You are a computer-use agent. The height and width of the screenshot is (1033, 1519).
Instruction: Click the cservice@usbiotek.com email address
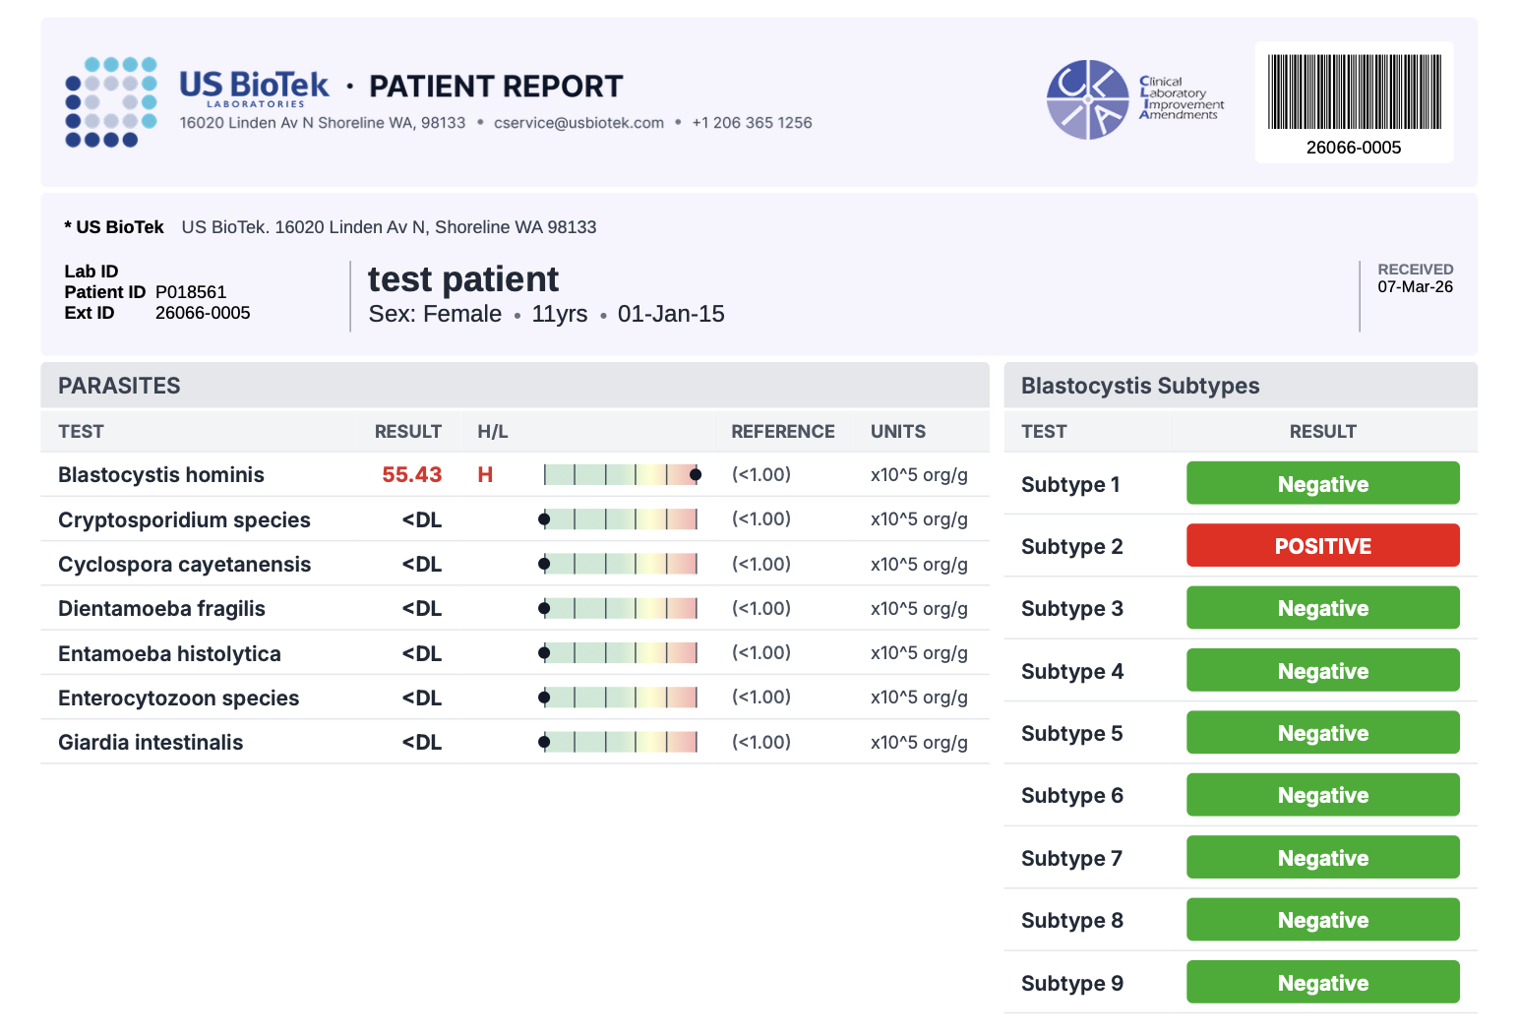(x=578, y=123)
